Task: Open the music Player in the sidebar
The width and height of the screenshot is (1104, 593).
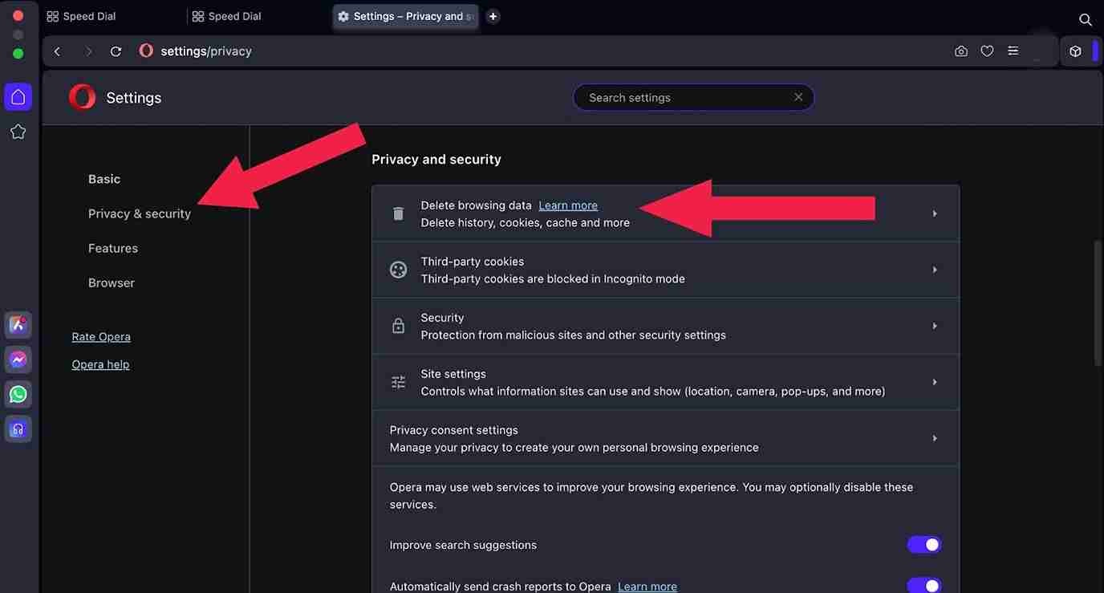Action: coord(18,428)
